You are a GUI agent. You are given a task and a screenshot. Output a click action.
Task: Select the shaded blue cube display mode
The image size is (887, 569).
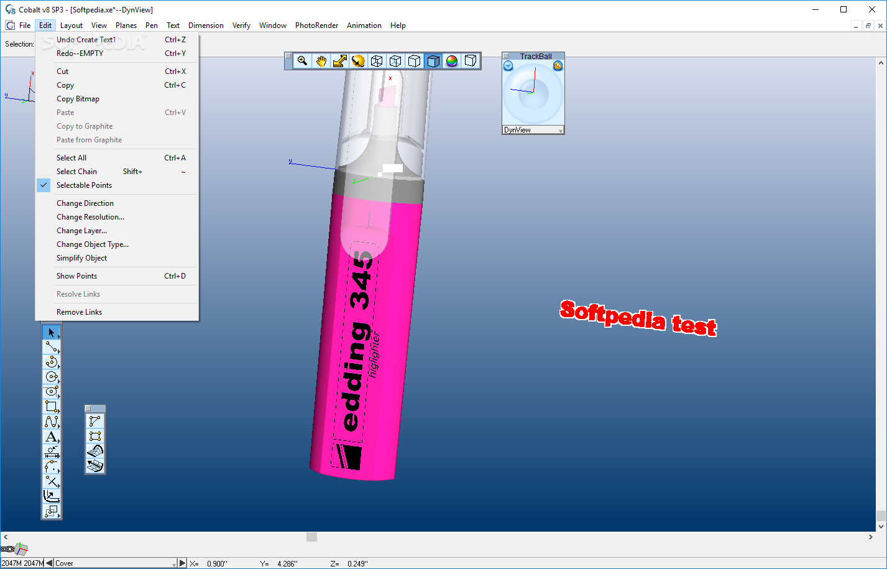[433, 61]
